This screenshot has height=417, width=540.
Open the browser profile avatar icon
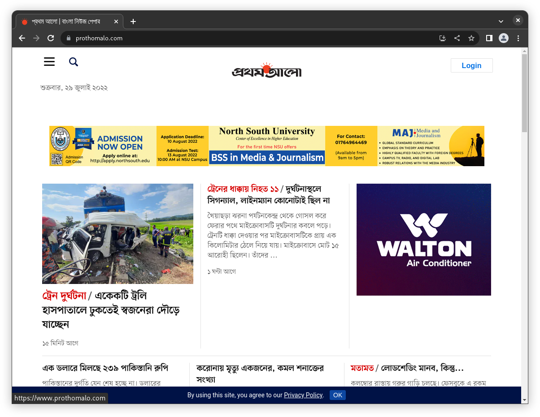(x=503, y=38)
